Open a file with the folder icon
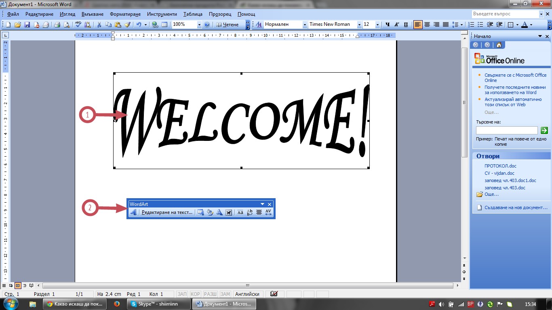This screenshot has width=552, height=310. click(18, 25)
